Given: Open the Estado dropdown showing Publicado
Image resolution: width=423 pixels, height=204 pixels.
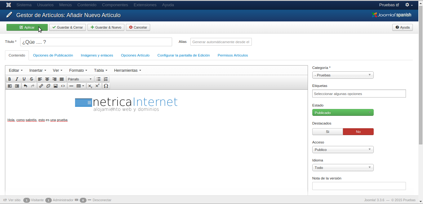Looking at the screenshot, I should click(x=343, y=112).
